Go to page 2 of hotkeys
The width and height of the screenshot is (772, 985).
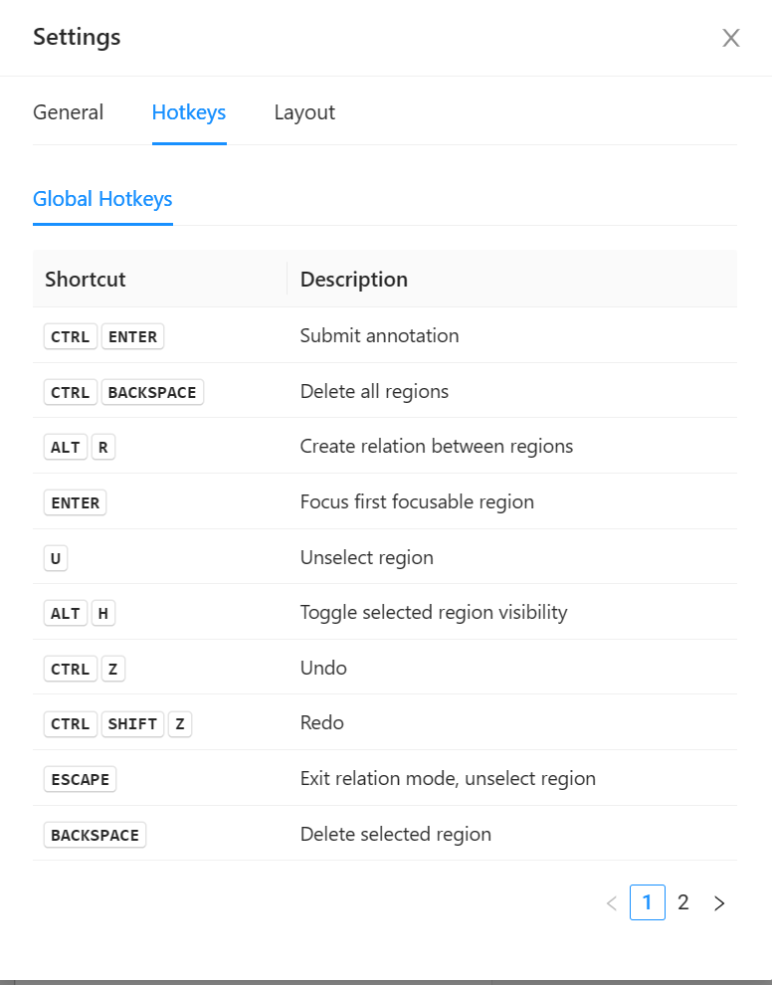point(682,902)
